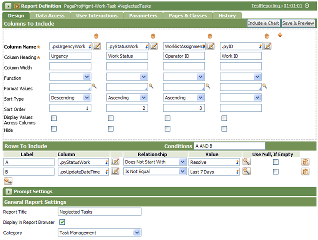Click trash icon above .pxUrgencyWork column

coord(96,36)
